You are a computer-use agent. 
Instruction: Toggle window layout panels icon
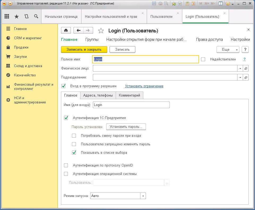click(221, 3)
